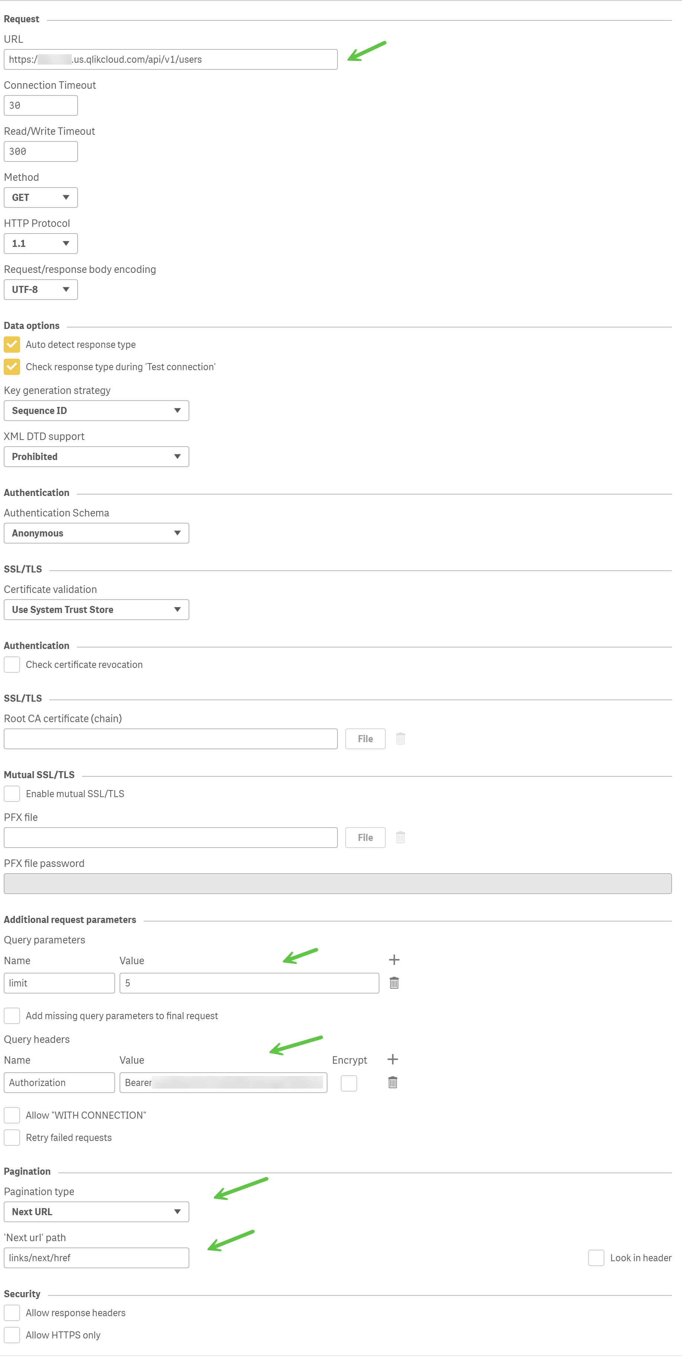Remove the Root CA certificate file
This screenshot has width=682, height=1357.
click(400, 738)
